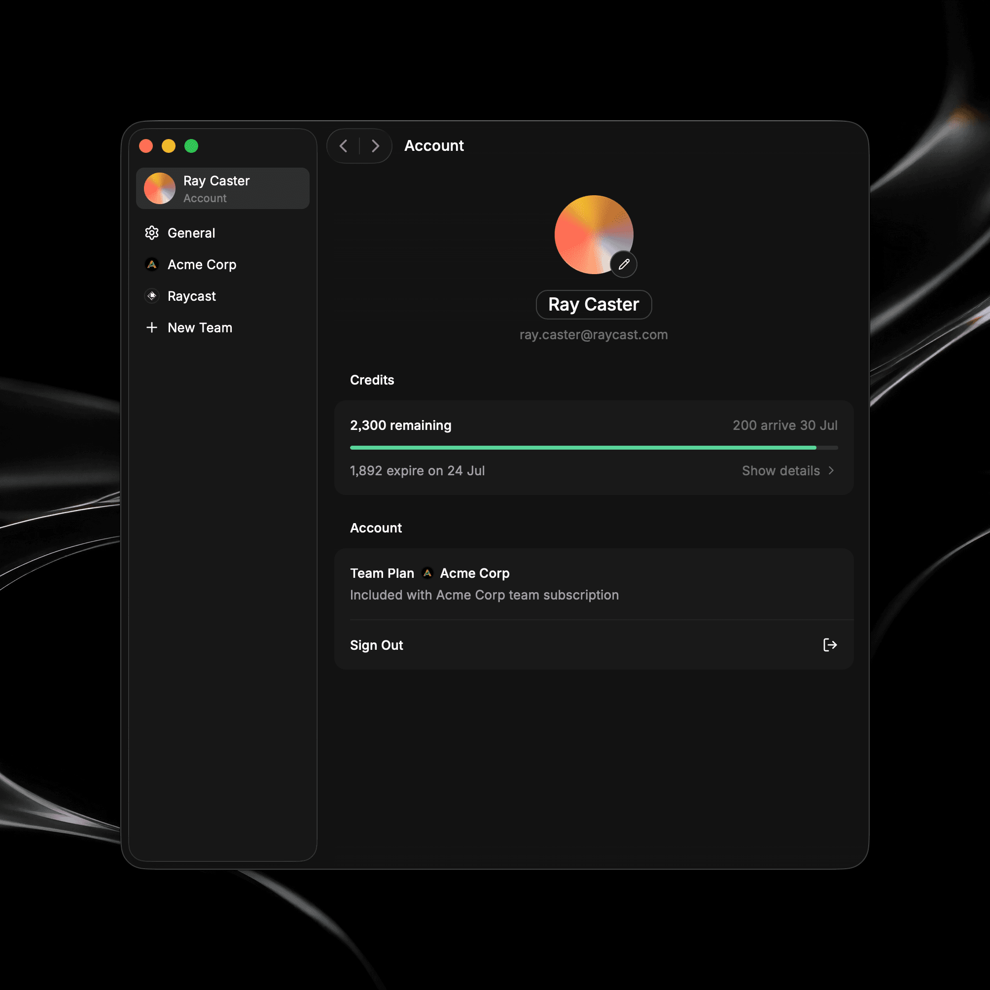Open the Raycast team section
Screen dimensions: 990x990
(223, 296)
